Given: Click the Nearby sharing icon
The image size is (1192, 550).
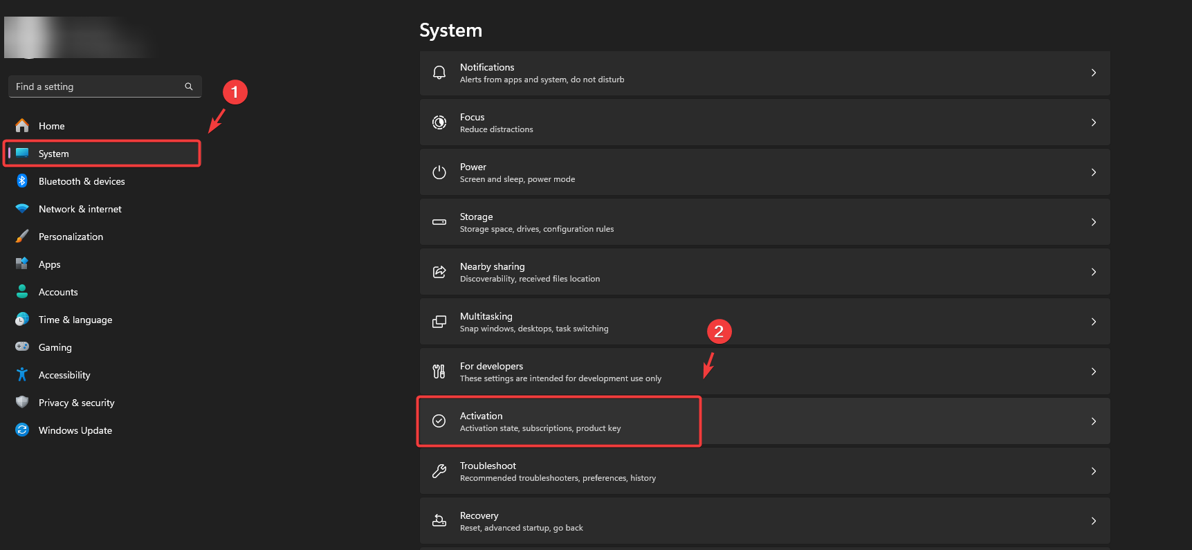Looking at the screenshot, I should pyautogui.click(x=439, y=272).
